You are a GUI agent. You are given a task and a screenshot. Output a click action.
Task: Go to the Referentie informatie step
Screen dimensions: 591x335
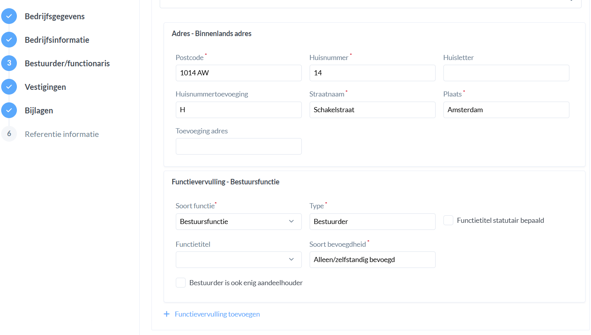click(62, 134)
